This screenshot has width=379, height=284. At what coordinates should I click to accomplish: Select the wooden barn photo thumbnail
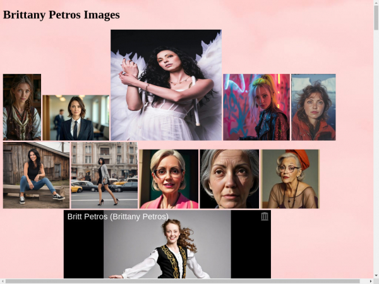point(36,175)
